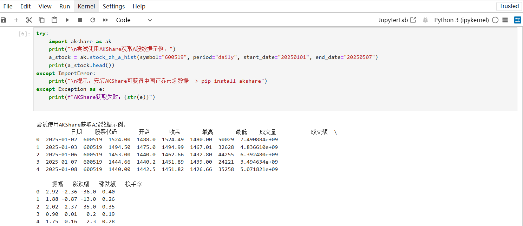
Task: Toggle the Trusted notebook status
Action: point(509,6)
